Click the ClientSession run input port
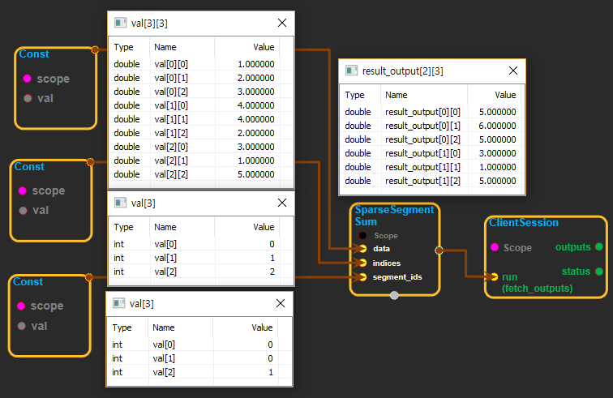Image resolution: width=613 pixels, height=398 pixels. [x=494, y=276]
